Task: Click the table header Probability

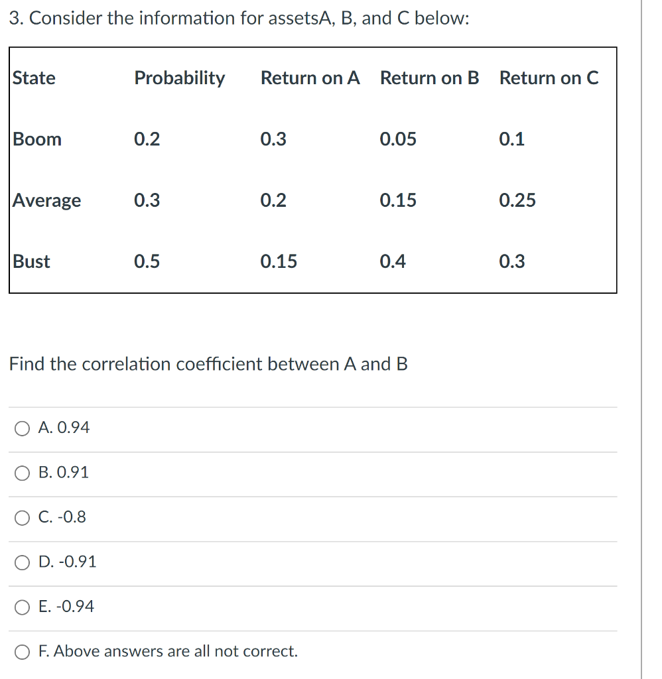Action: pyautogui.click(x=179, y=78)
